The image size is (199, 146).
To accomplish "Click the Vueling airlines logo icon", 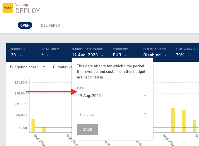I will pyautogui.click(x=8, y=8).
